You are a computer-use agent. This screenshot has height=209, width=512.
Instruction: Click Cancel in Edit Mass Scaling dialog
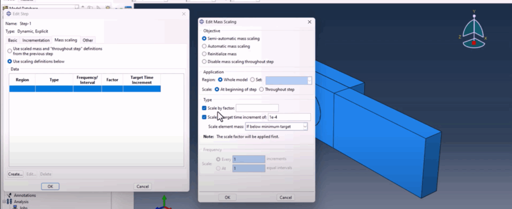click(285, 197)
